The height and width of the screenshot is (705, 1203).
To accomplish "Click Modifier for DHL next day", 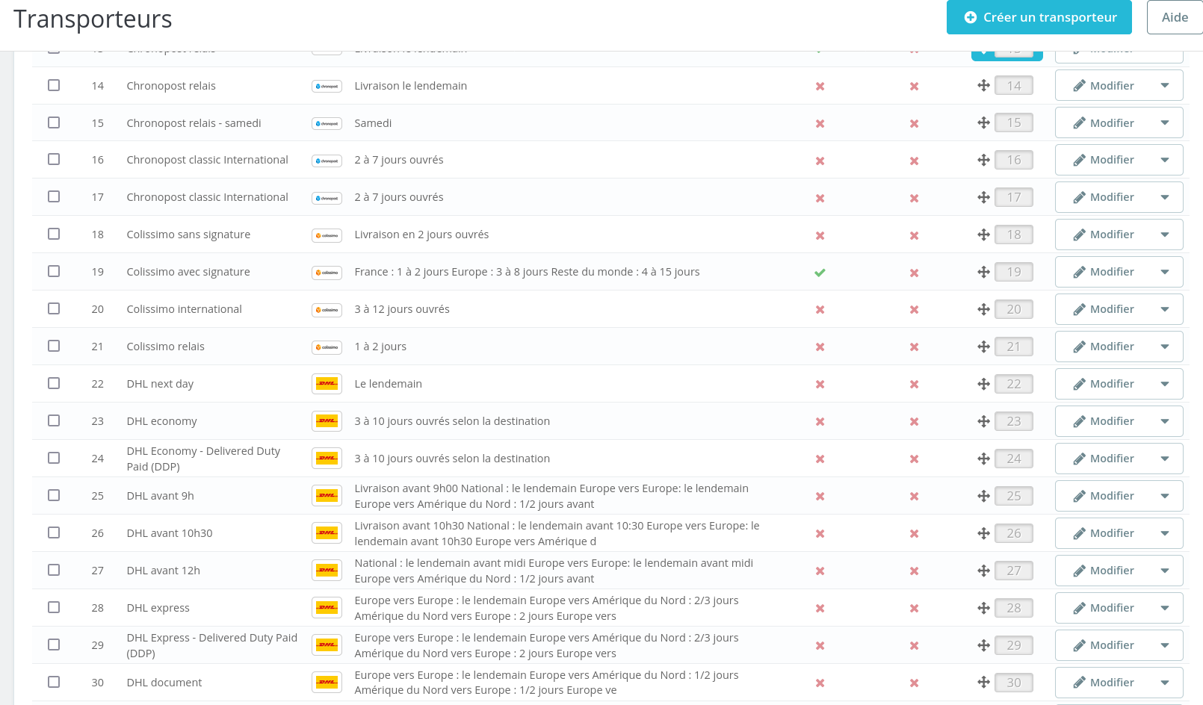I will [1103, 384].
